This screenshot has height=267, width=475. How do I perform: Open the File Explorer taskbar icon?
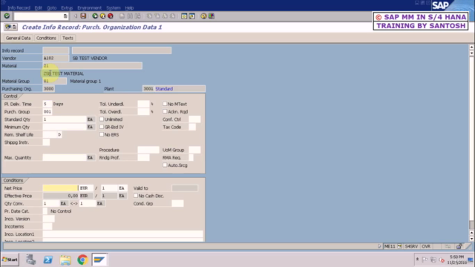pos(65,260)
